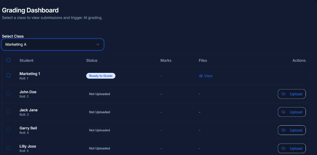Click the cloud upload icon for John Doe
The height and width of the screenshot is (155, 317).
tap(283, 94)
